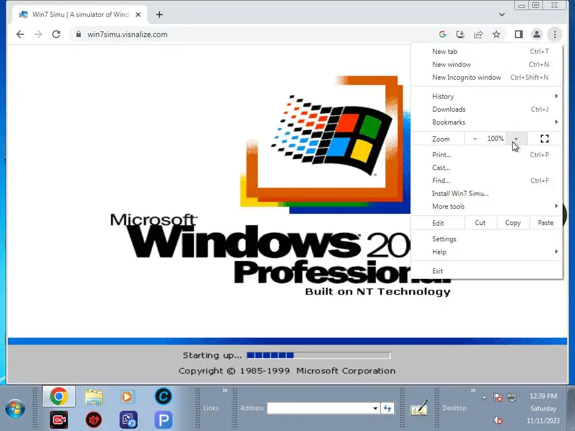Open the tablet input panel pen icon
Image resolution: width=575 pixels, height=431 pixels.
click(x=419, y=407)
